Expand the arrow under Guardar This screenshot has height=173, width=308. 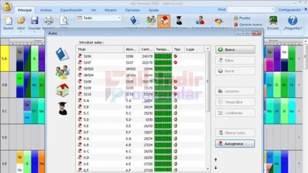coord(34,32)
